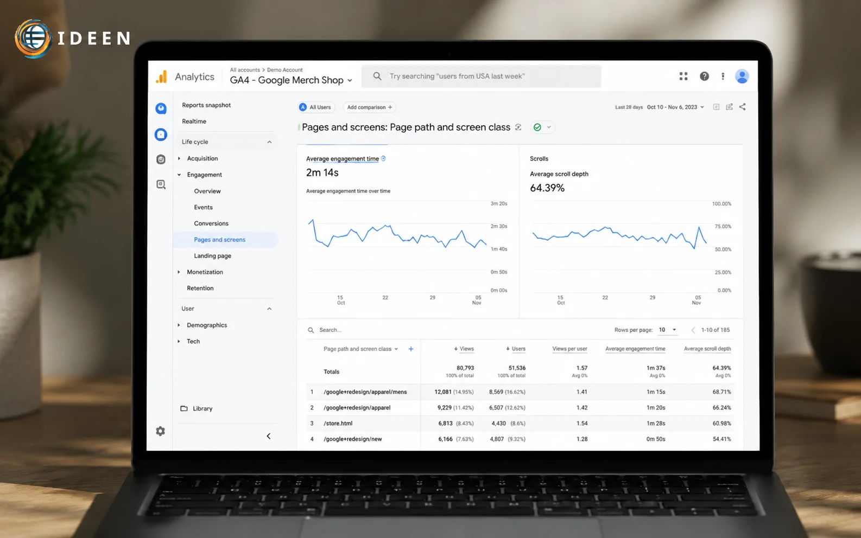Expand the Monetization menu
861x538 pixels.
click(x=179, y=272)
